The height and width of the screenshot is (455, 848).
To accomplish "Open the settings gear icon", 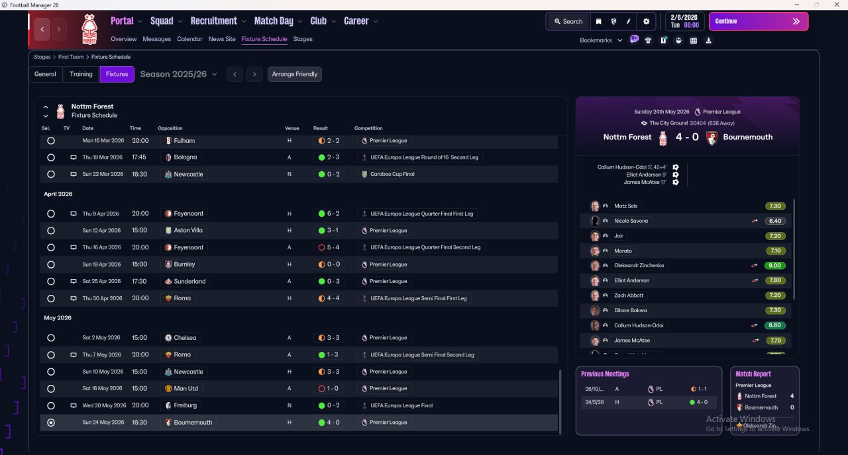I will pos(647,21).
